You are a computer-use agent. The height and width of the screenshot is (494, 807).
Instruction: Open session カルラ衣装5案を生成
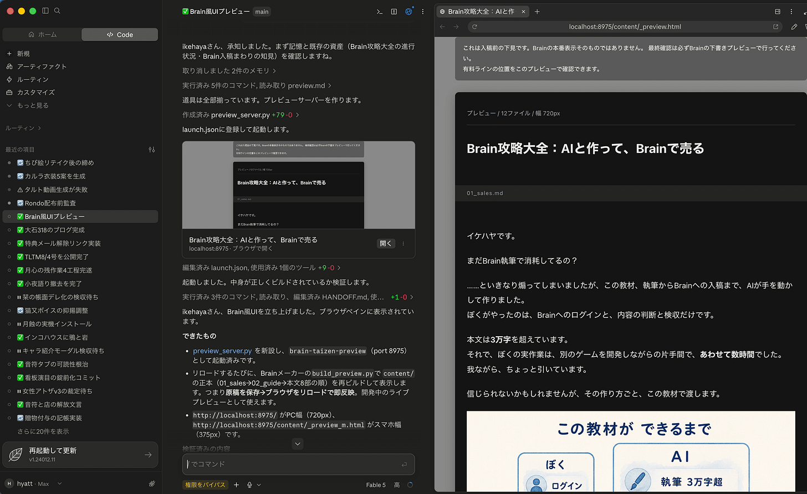tap(81, 176)
